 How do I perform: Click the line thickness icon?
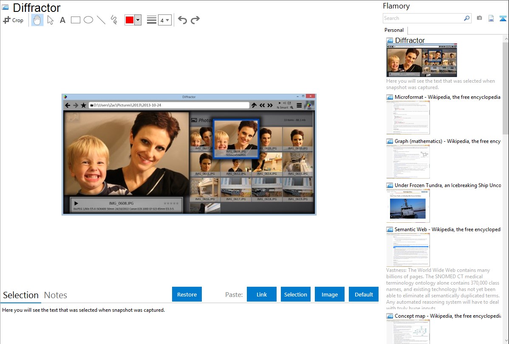[152, 20]
